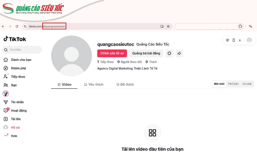Click Quảng bá bài đăng button
Image resolution: width=257 pixels, height=153 pixels.
click(146, 53)
